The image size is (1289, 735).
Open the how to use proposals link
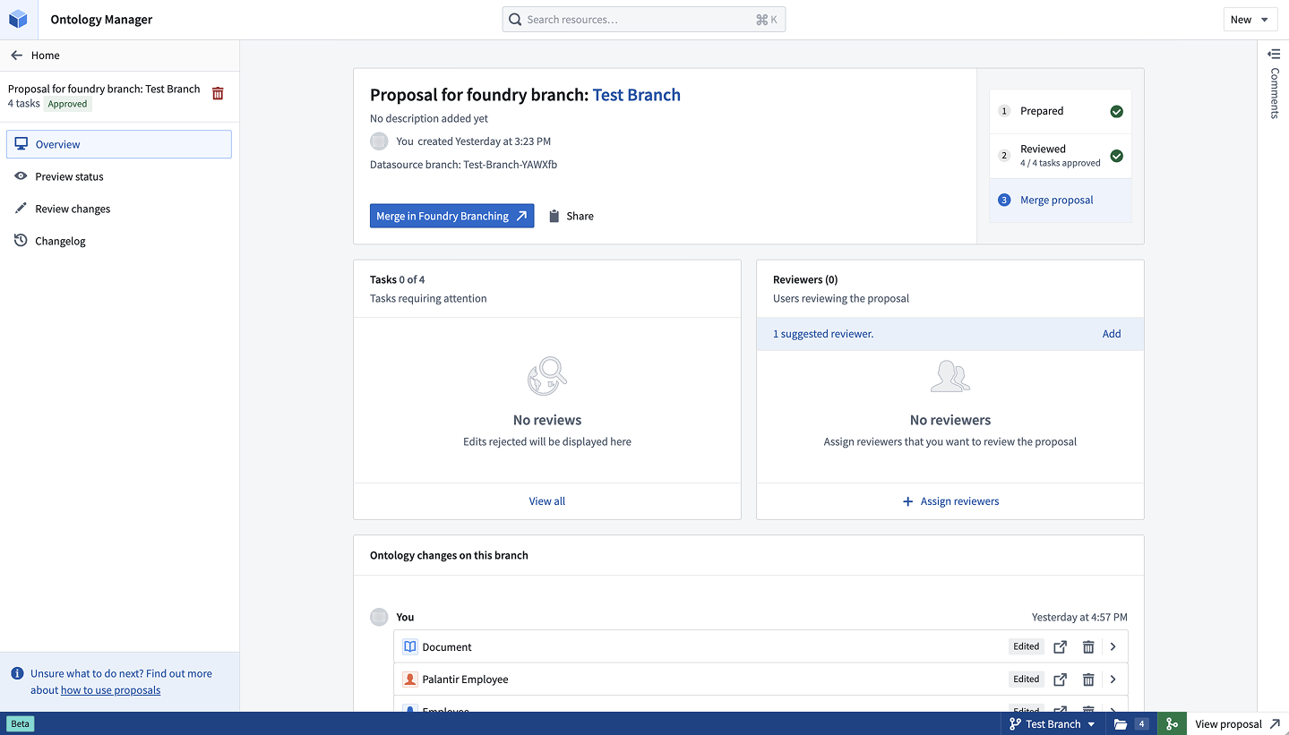point(110,689)
